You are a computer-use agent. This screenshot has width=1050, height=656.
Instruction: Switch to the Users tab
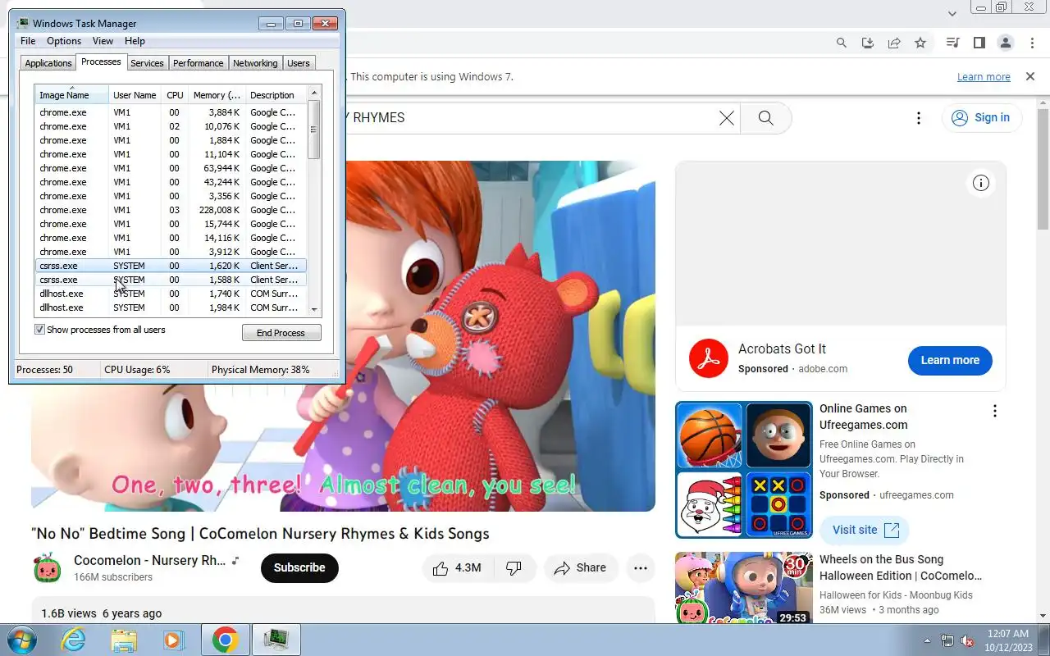click(299, 63)
